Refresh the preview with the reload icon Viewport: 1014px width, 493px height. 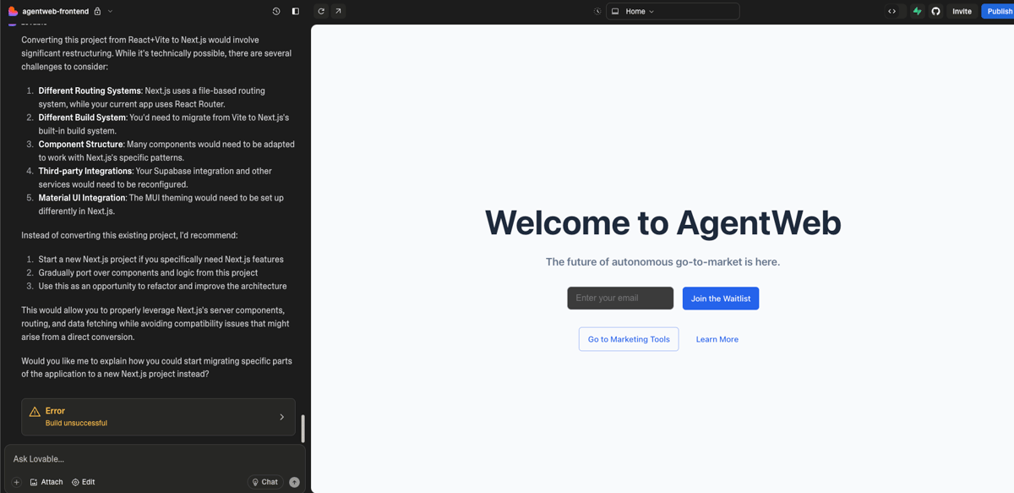click(x=321, y=11)
